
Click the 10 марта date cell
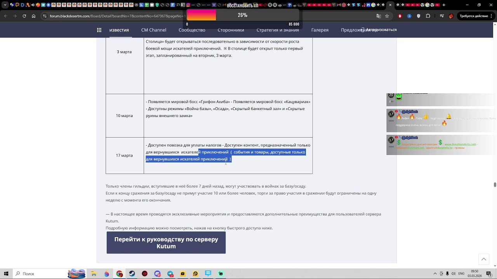(124, 115)
